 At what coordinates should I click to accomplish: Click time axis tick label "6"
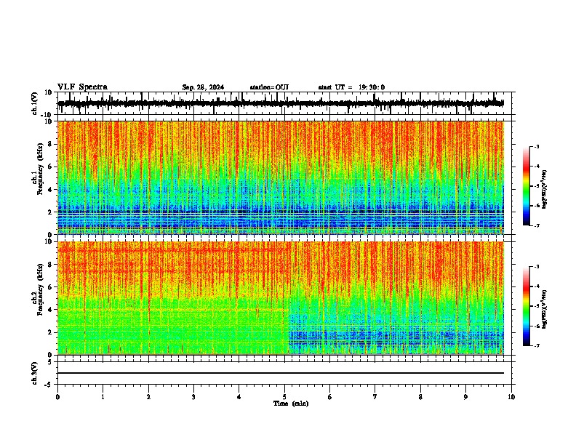pos(330,397)
